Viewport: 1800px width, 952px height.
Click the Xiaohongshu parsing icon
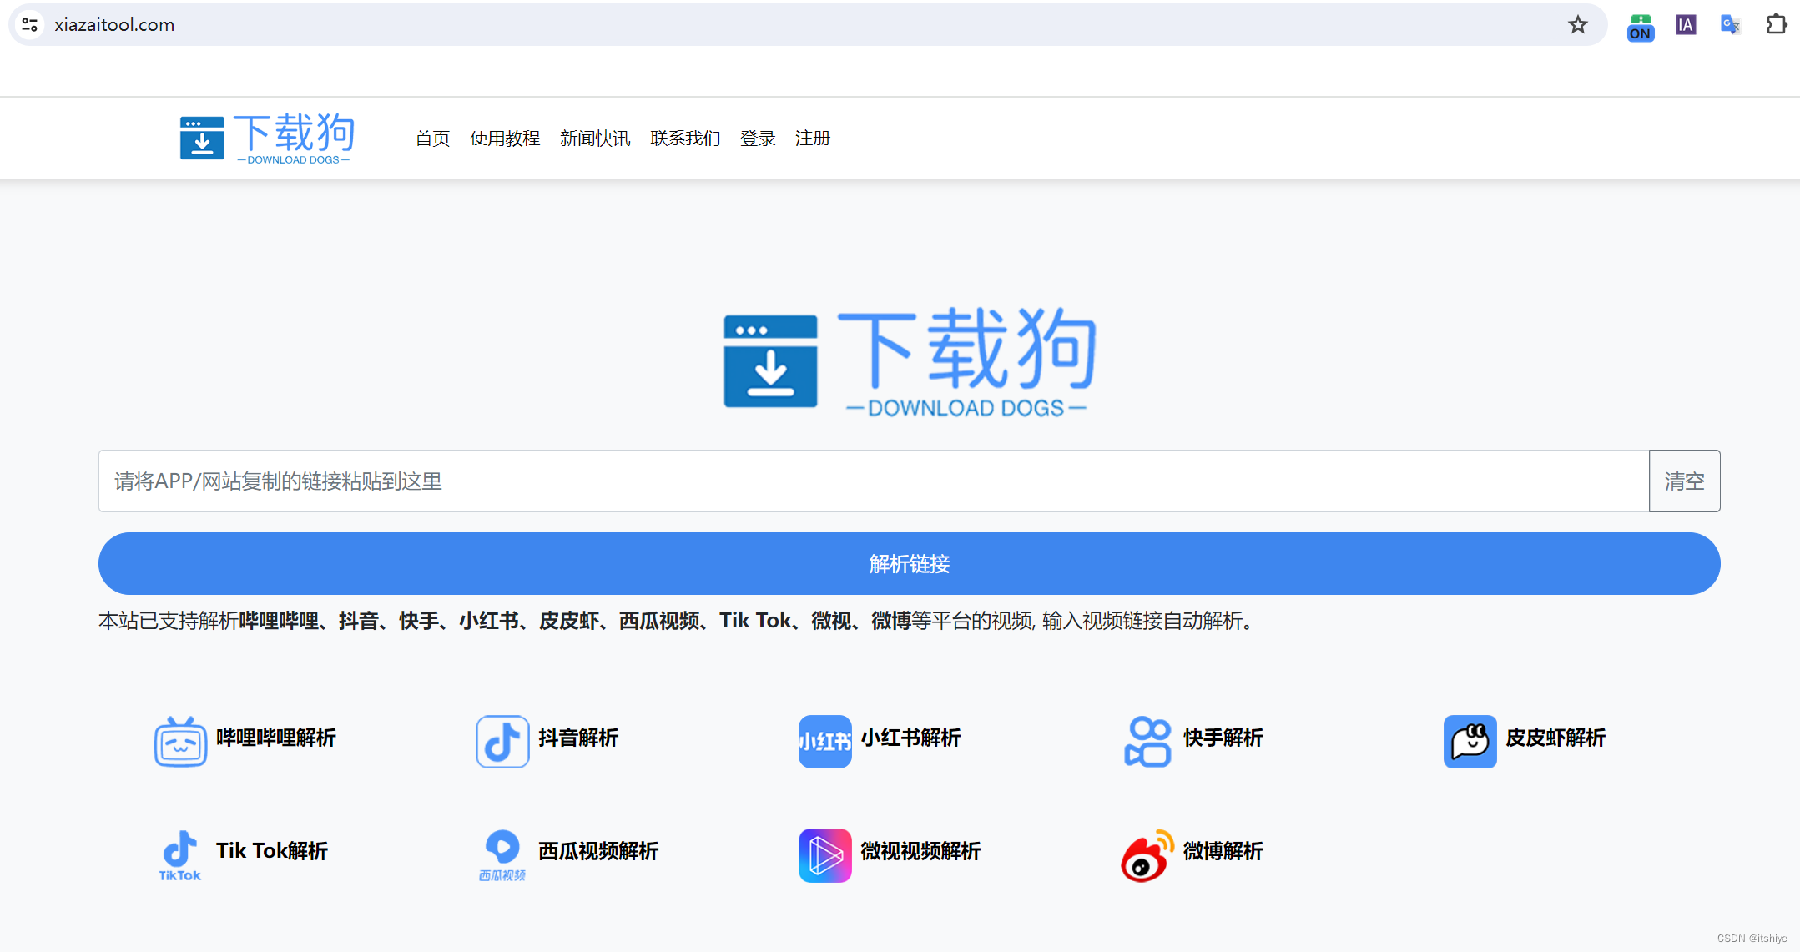[x=824, y=741]
